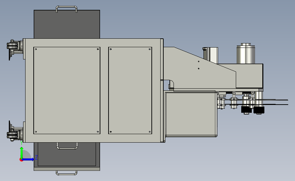The image size is (295, 181).
Task: Pick the handle on top of the upper drawer
Action: click(66, 9)
